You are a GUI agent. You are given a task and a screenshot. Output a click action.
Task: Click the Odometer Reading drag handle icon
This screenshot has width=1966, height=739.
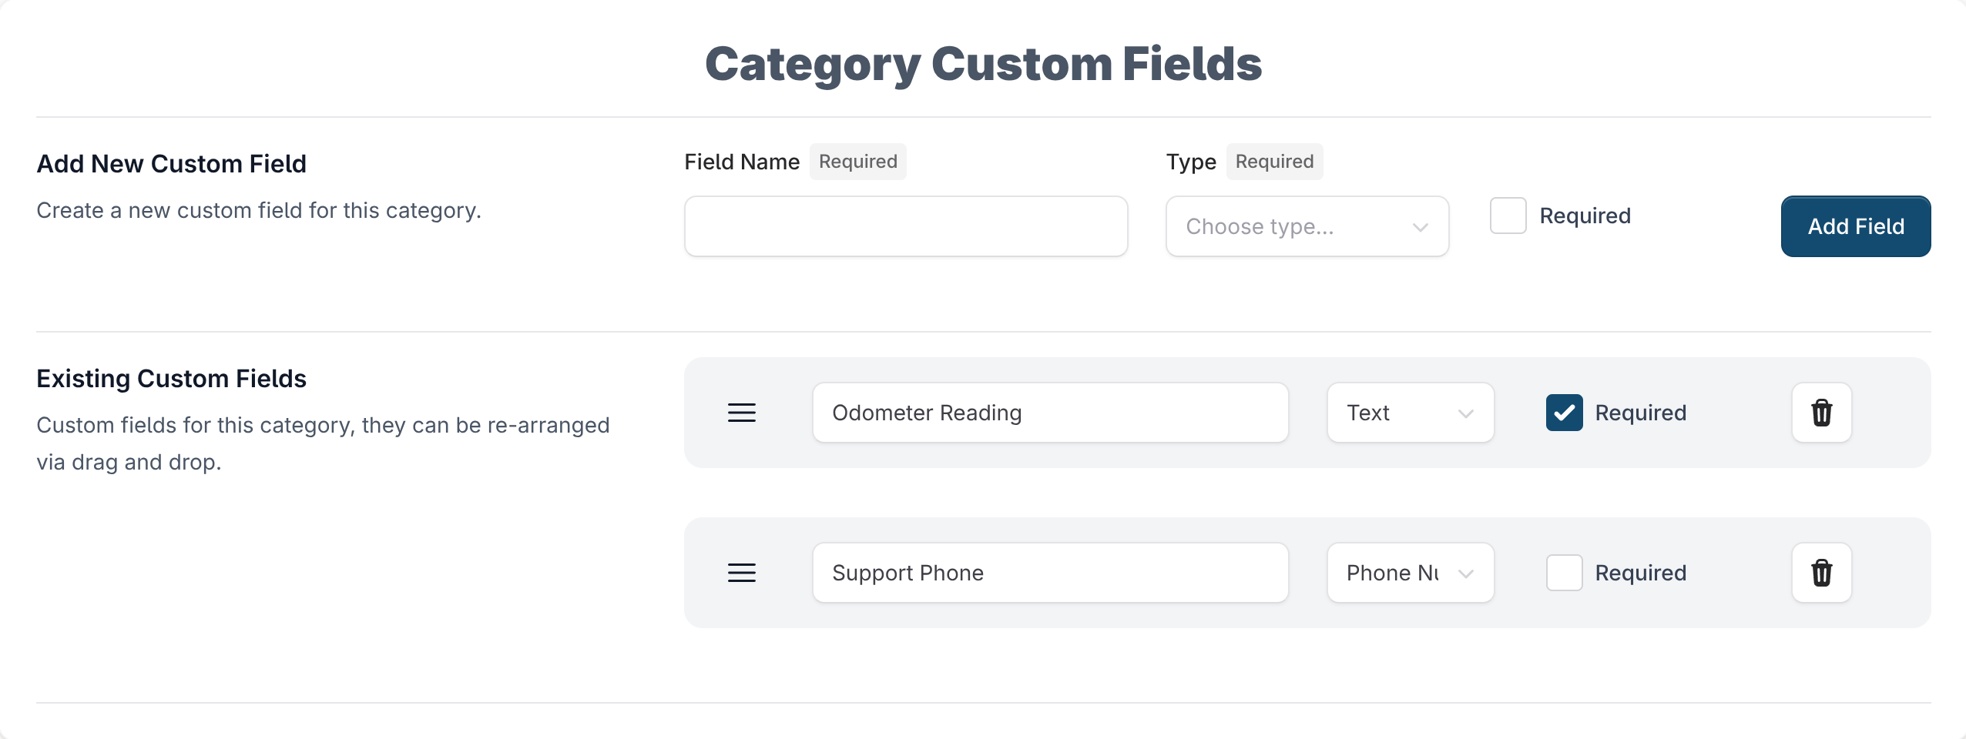coord(742,413)
